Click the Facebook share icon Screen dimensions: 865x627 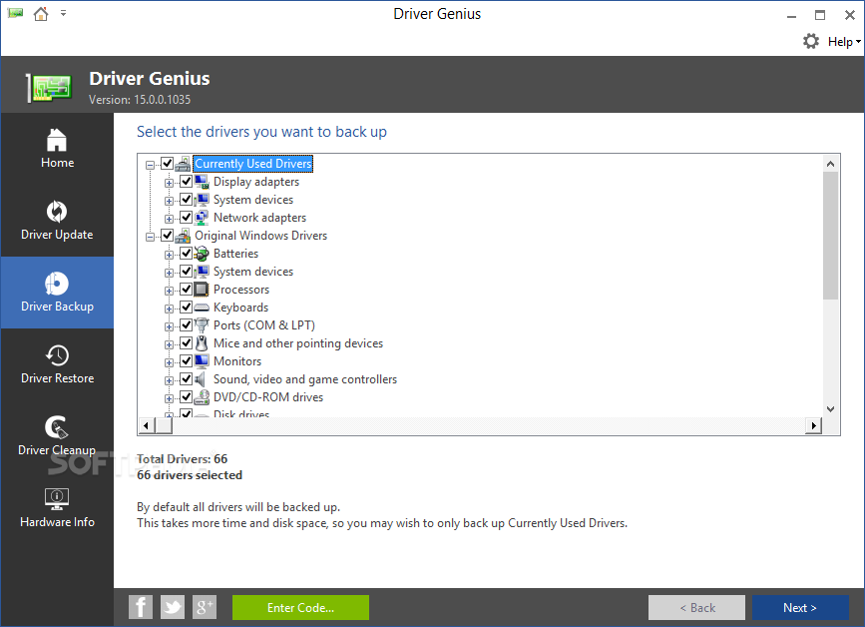[141, 607]
